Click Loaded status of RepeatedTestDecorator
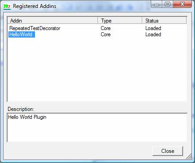This screenshot has width=195, height=163. 153,28
